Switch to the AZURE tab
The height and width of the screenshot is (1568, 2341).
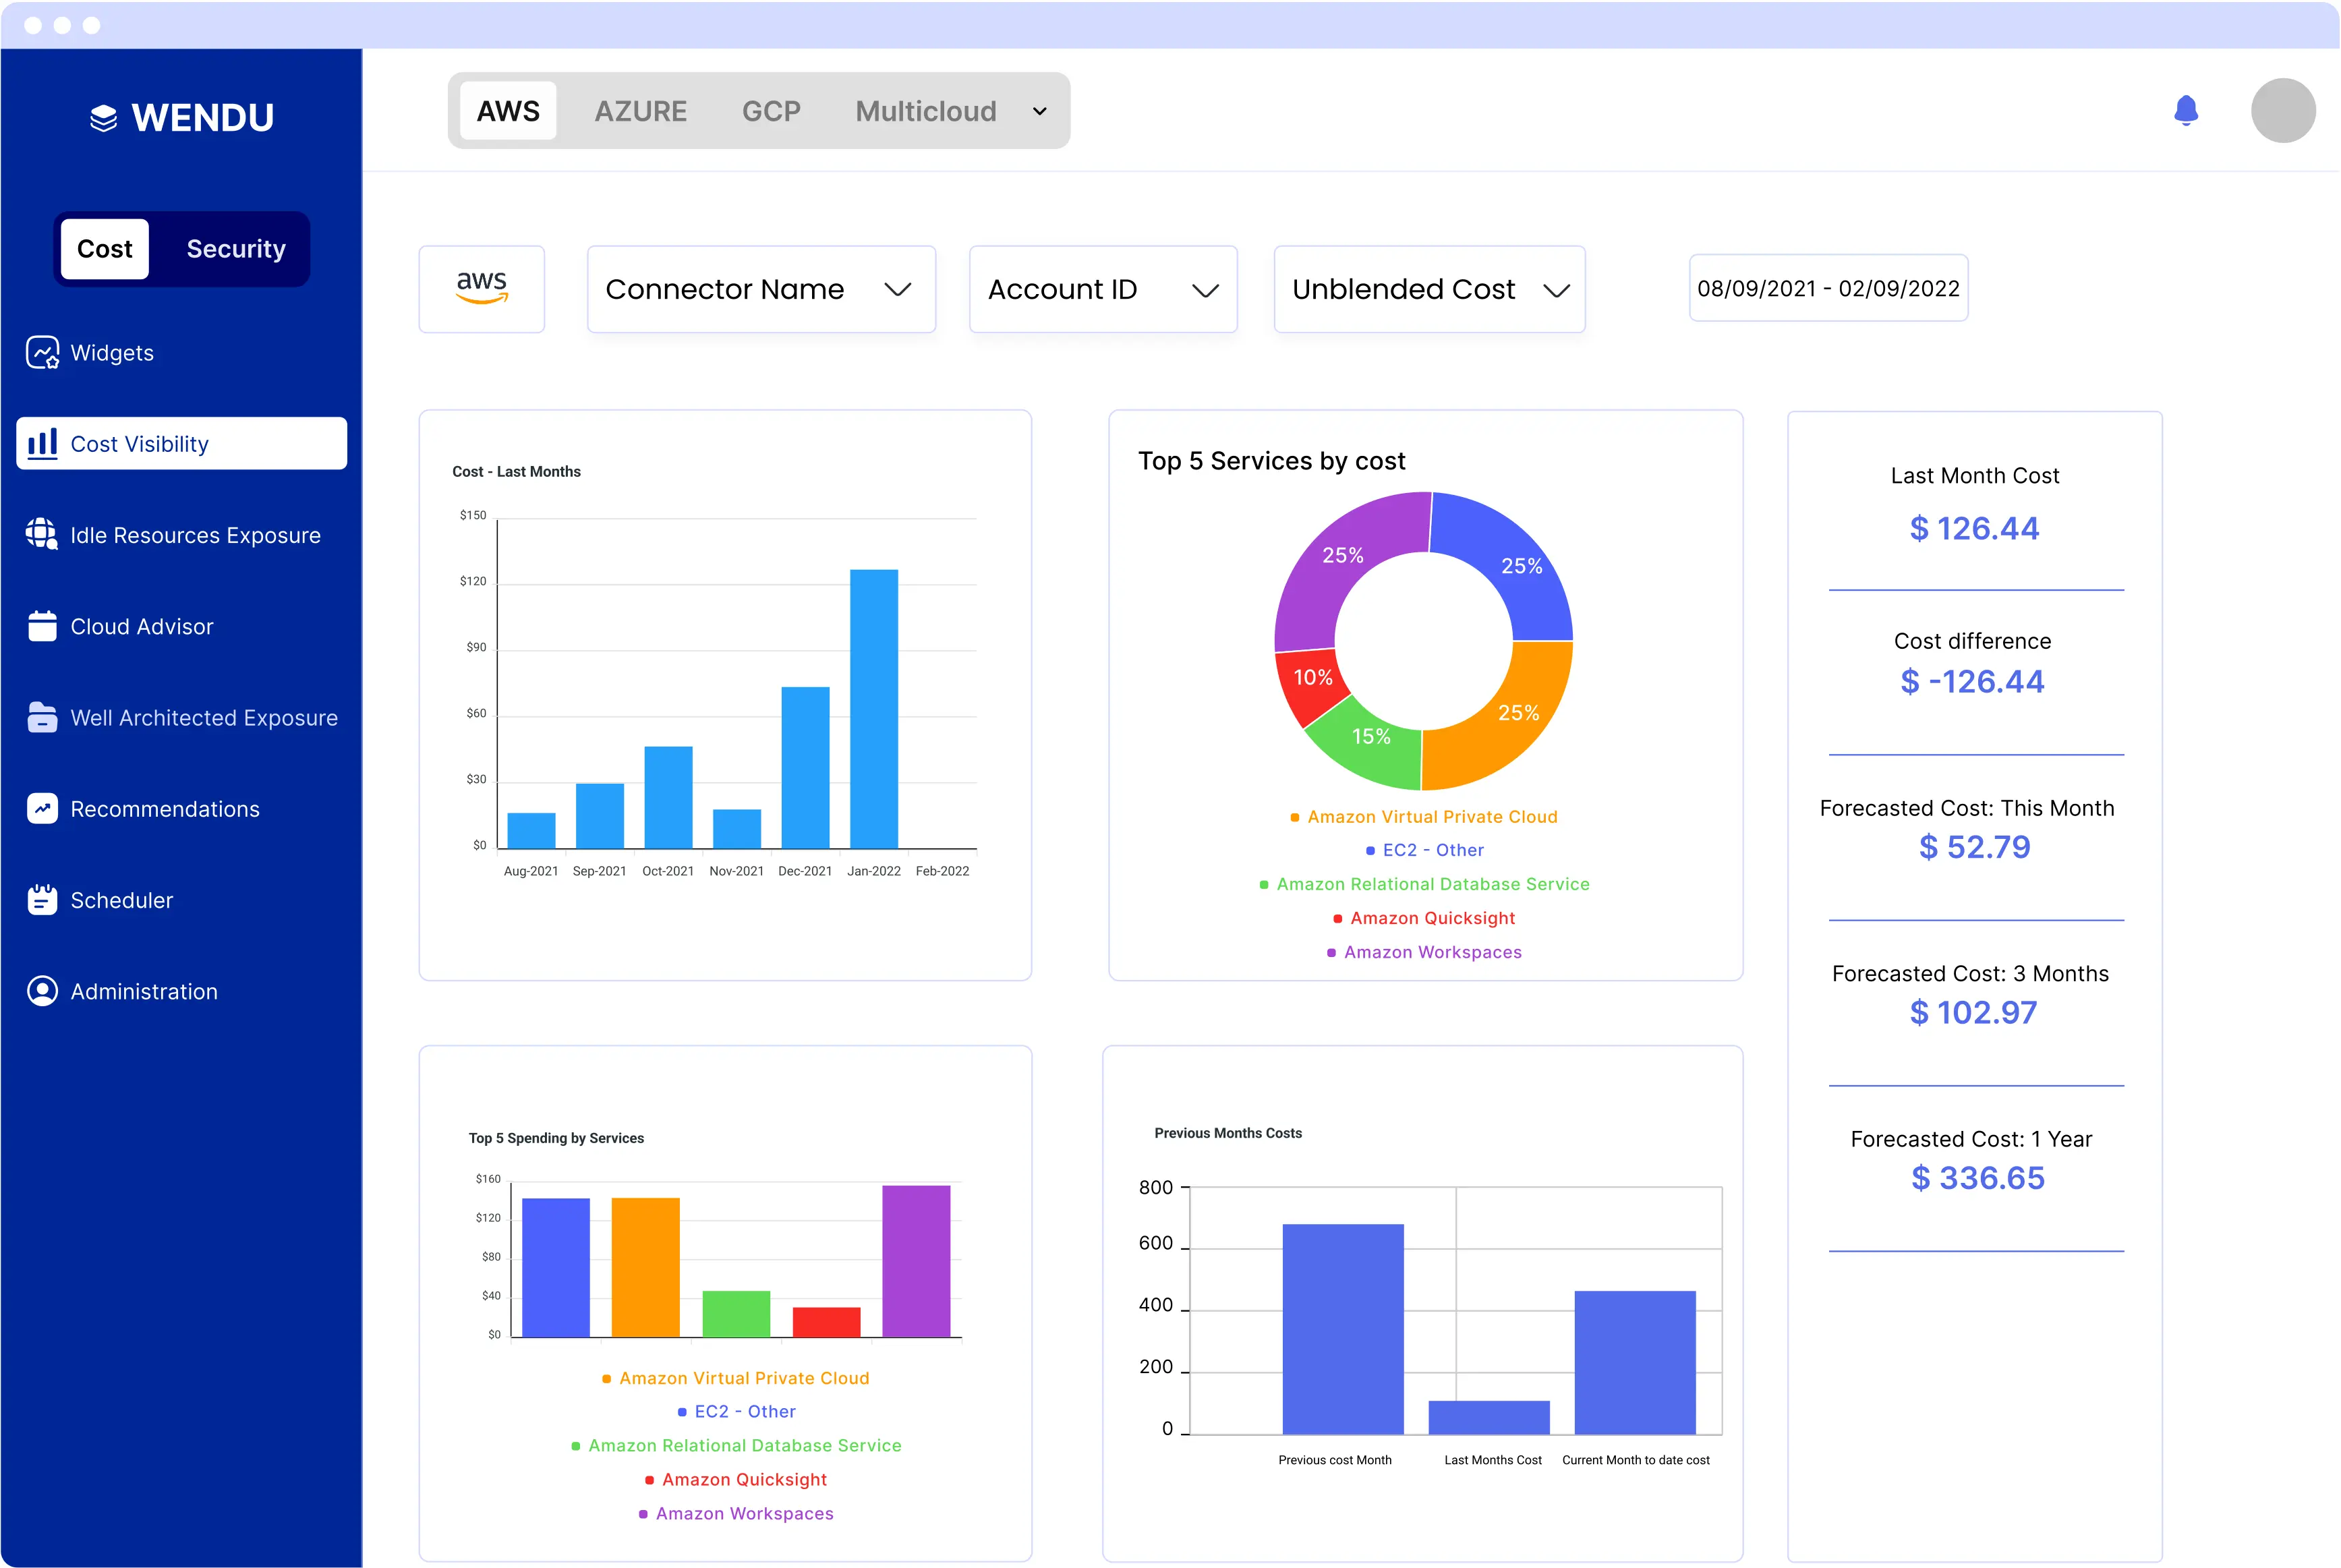click(641, 111)
